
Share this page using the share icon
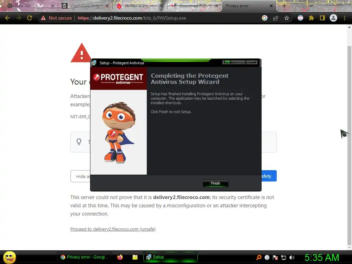pyautogui.click(x=276, y=18)
